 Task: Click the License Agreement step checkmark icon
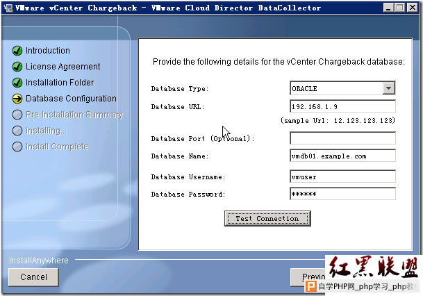(17, 67)
